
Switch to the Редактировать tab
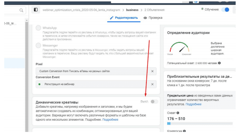pyautogui.click(x=124, y=18)
